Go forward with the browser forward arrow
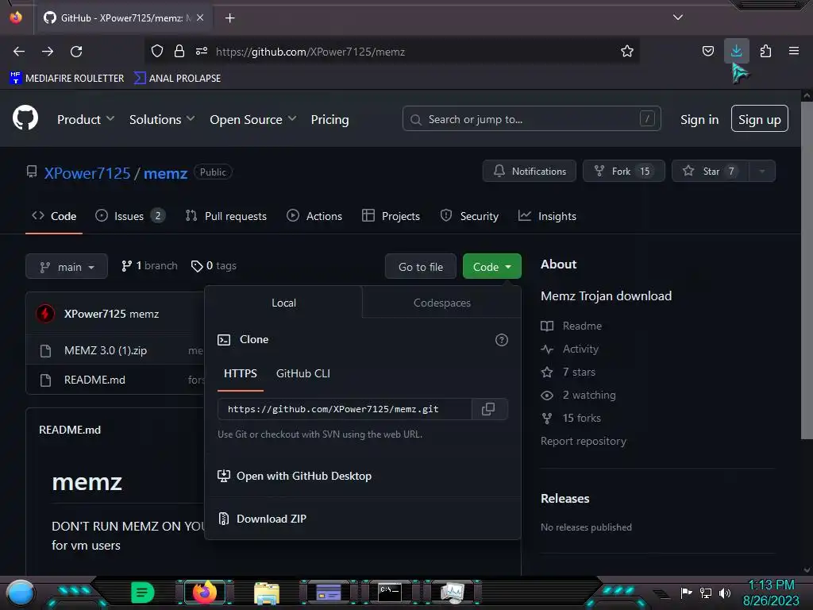This screenshot has width=813, height=610. 48,52
